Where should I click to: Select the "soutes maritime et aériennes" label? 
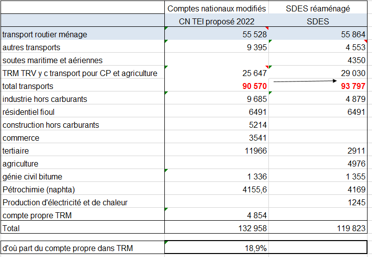[x=52, y=60]
